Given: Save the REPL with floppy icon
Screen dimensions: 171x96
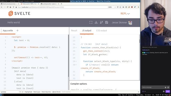Looking at the screenshot, I should (x=107, y=22).
